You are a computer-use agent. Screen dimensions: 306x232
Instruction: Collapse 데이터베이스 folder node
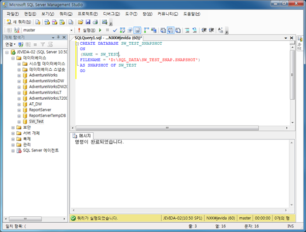point(13,58)
